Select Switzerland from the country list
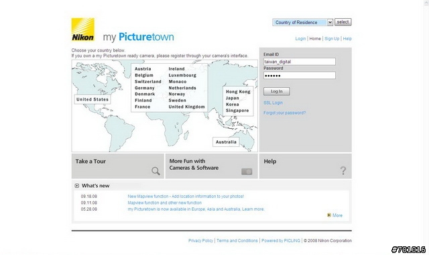This screenshot has height=255, width=429. point(148,82)
